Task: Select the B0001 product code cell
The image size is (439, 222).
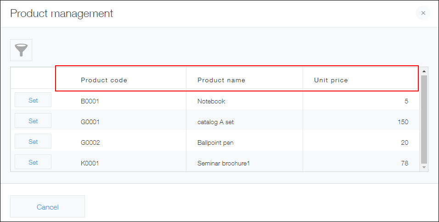Action: pos(90,101)
